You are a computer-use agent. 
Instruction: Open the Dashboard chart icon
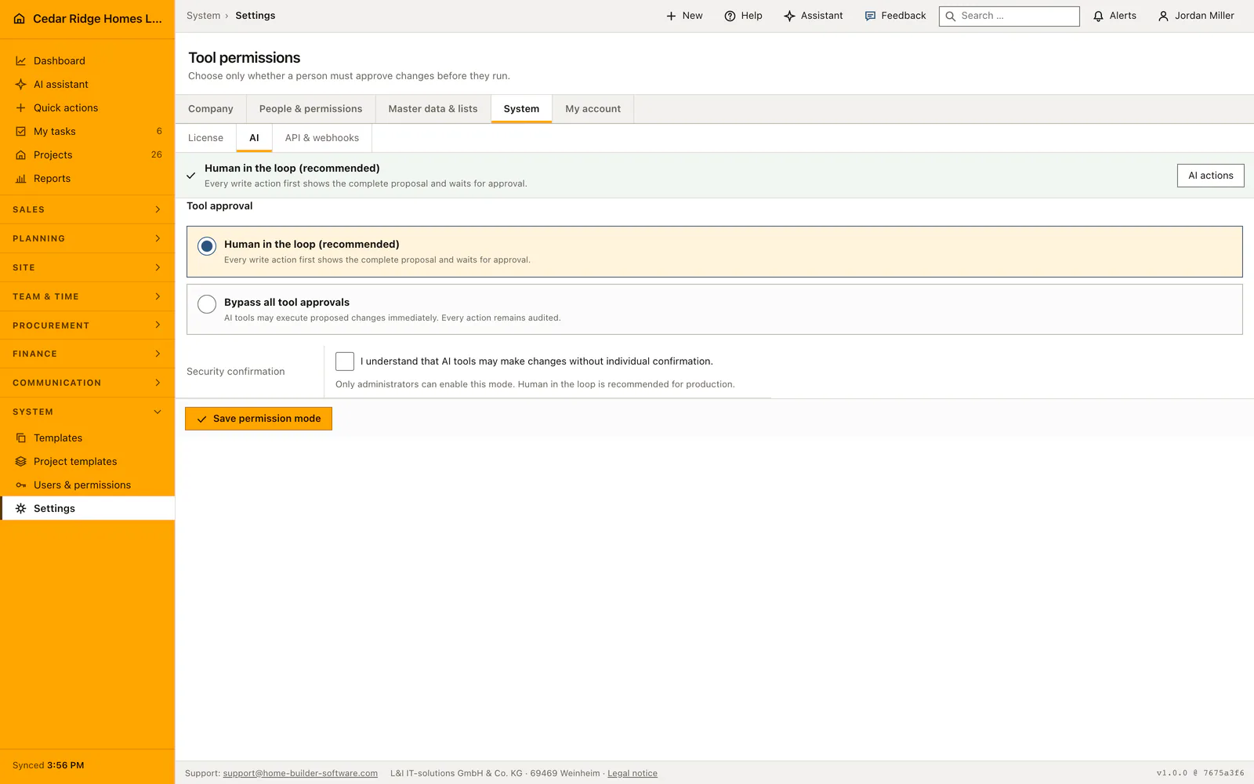click(x=21, y=61)
